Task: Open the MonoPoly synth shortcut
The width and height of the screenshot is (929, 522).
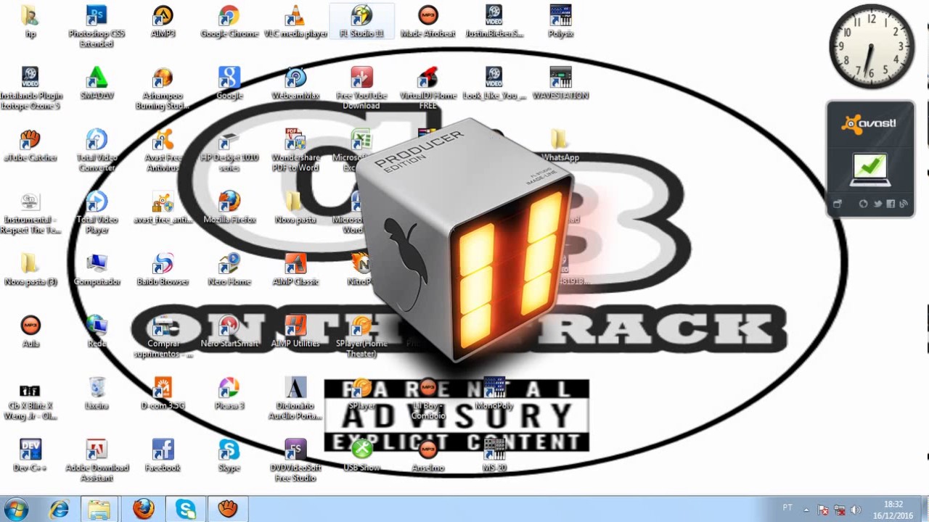Action: pos(494,392)
